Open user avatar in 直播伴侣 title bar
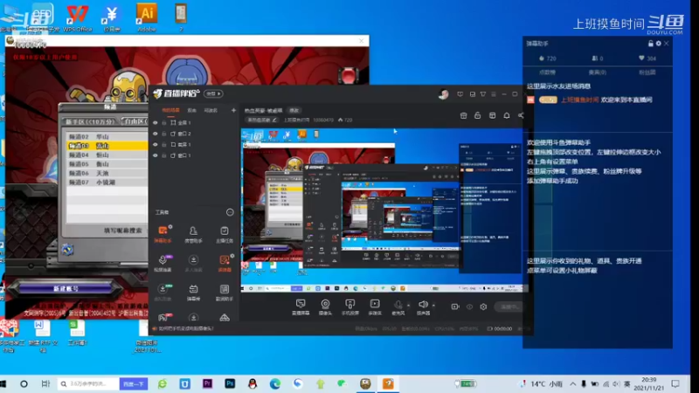 (443, 94)
